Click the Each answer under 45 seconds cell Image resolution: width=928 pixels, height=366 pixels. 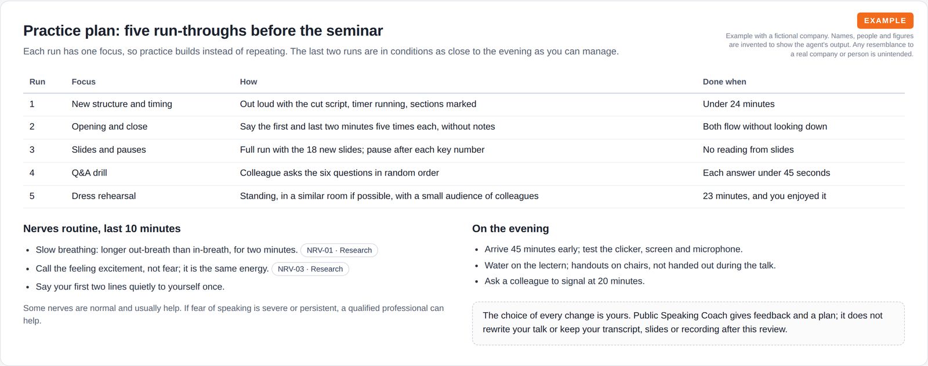click(x=766, y=173)
